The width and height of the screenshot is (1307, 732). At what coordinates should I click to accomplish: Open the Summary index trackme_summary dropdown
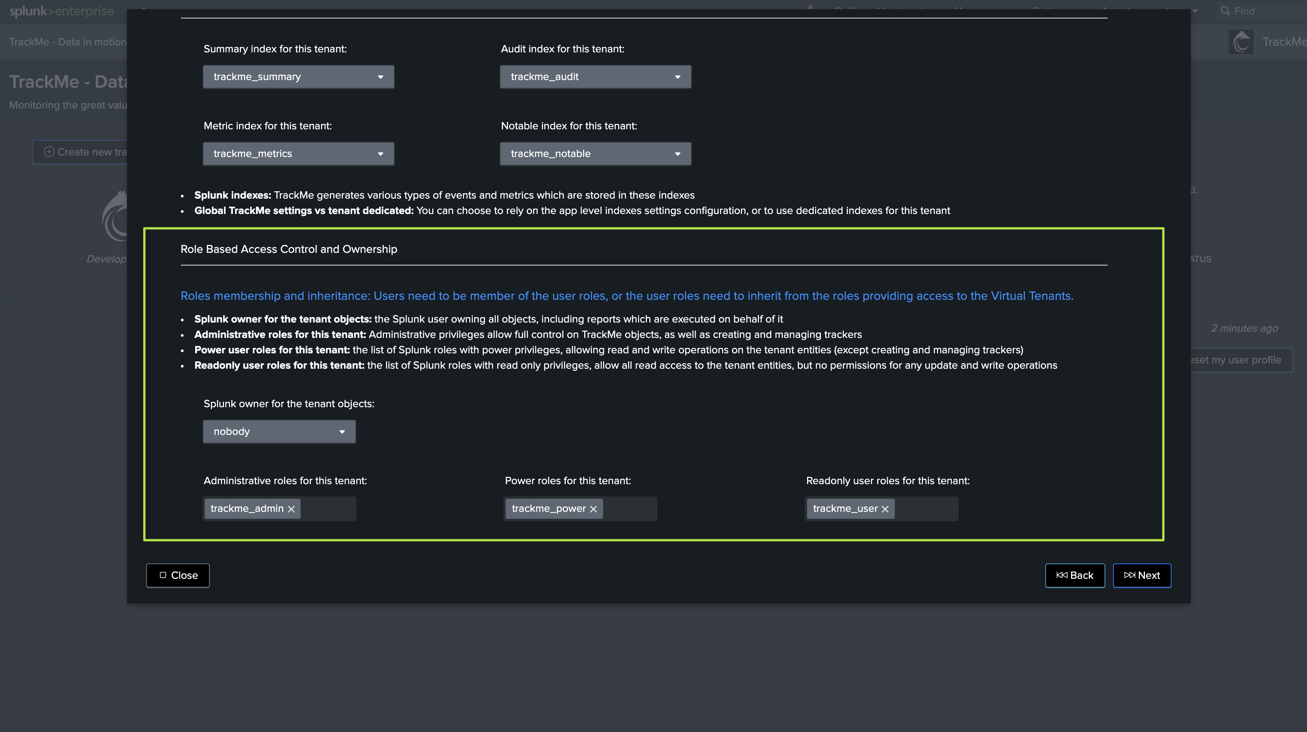pos(298,77)
